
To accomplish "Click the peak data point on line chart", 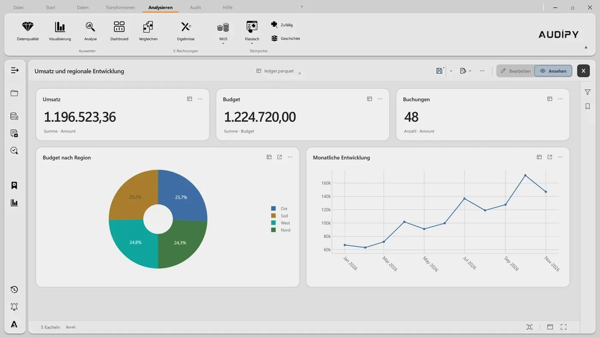I will tap(525, 175).
